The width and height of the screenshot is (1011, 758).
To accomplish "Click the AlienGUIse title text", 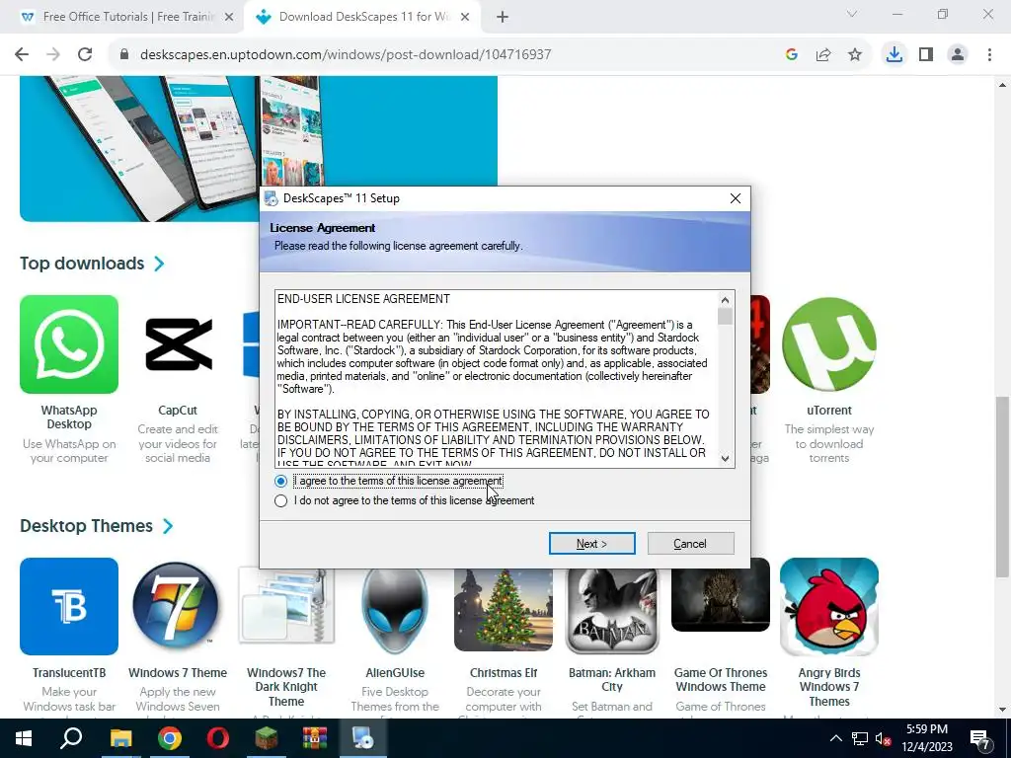I will [395, 673].
